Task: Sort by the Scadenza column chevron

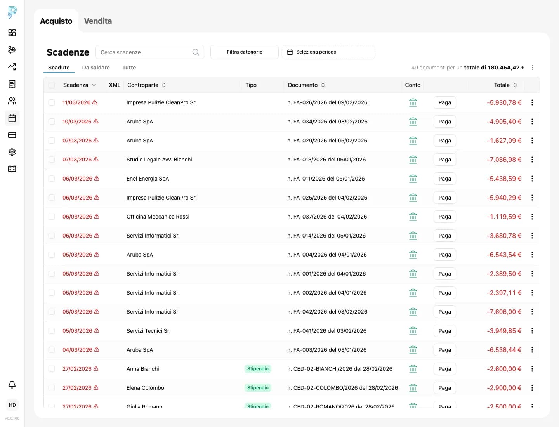Action: [x=94, y=85]
